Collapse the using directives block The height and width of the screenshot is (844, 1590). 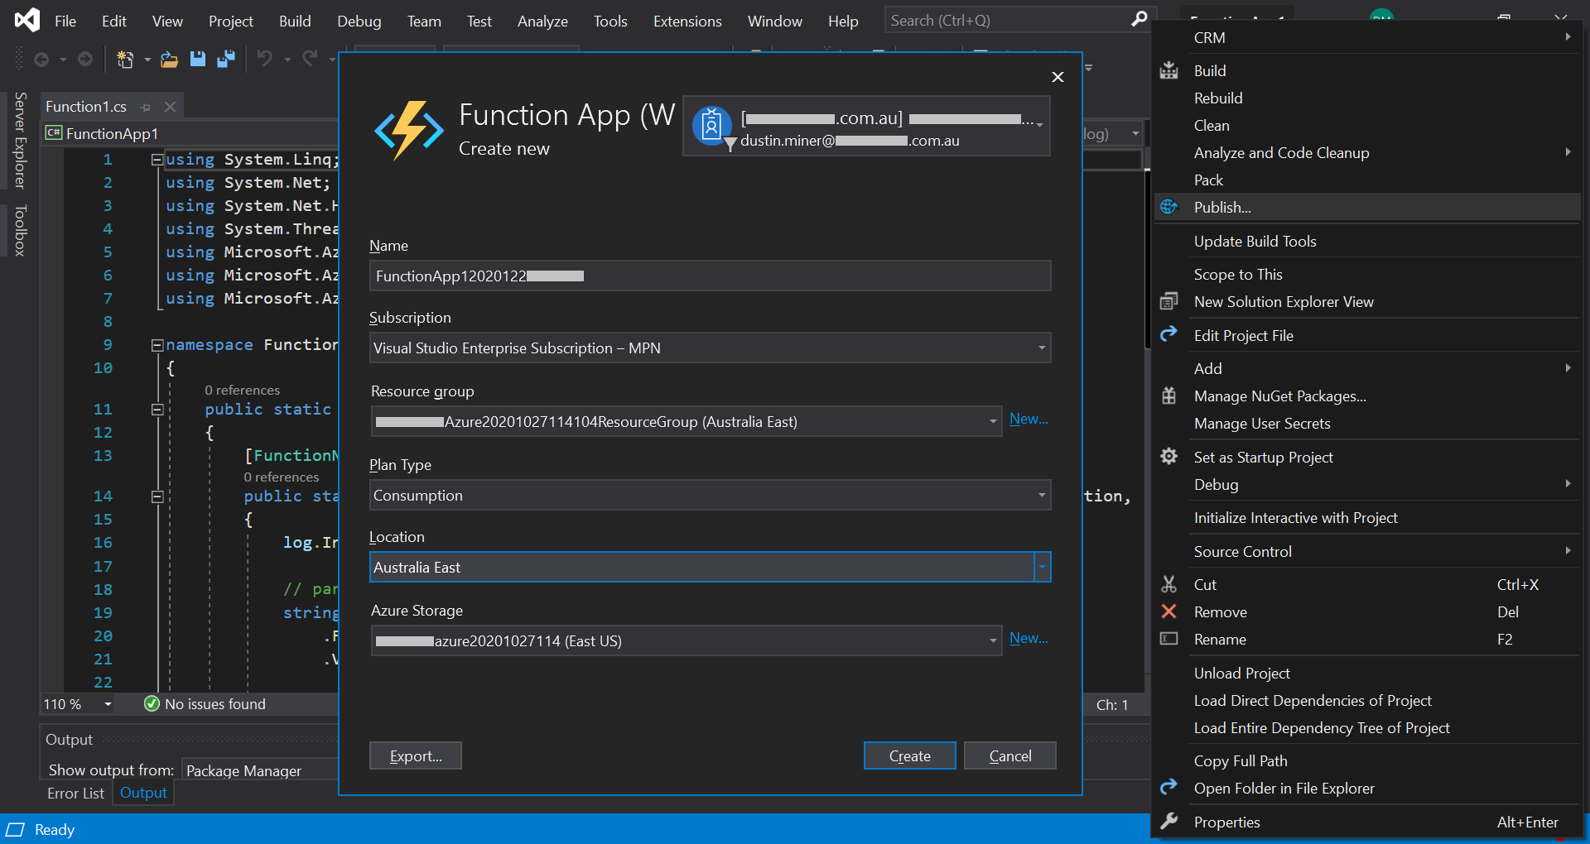pyautogui.click(x=157, y=160)
